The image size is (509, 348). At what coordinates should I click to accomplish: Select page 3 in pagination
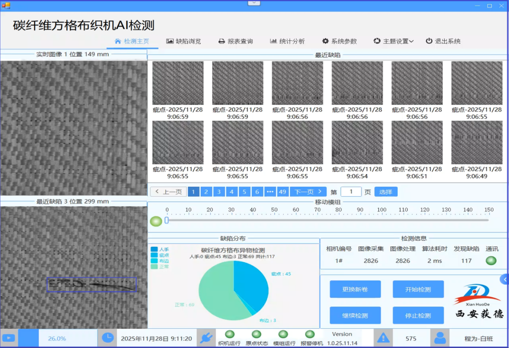tap(219, 192)
